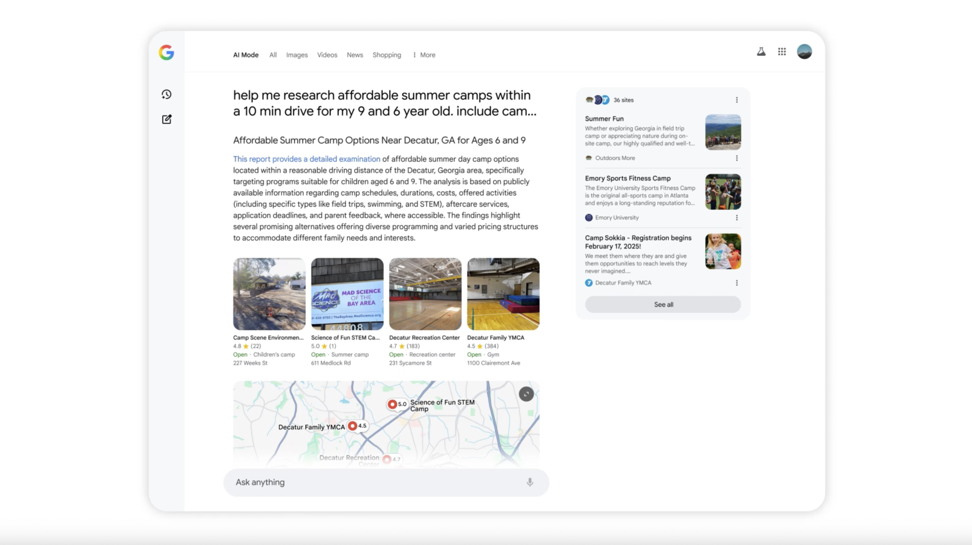This screenshot has height=545, width=972.
Task: Open the three-dot menu on the Summer Fun card
Action: [737, 158]
